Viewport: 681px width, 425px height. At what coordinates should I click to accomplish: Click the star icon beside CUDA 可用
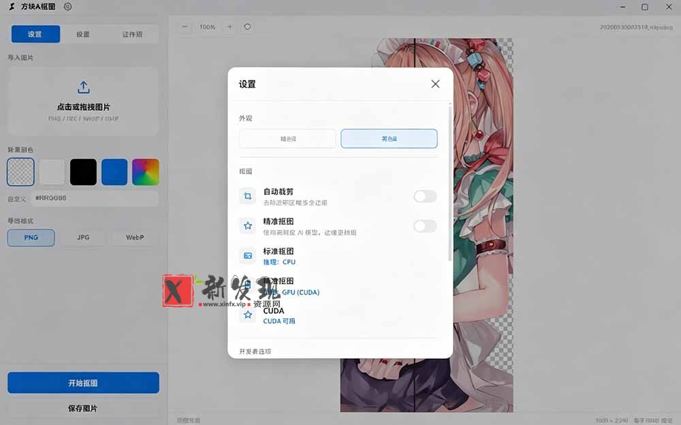[248, 315]
